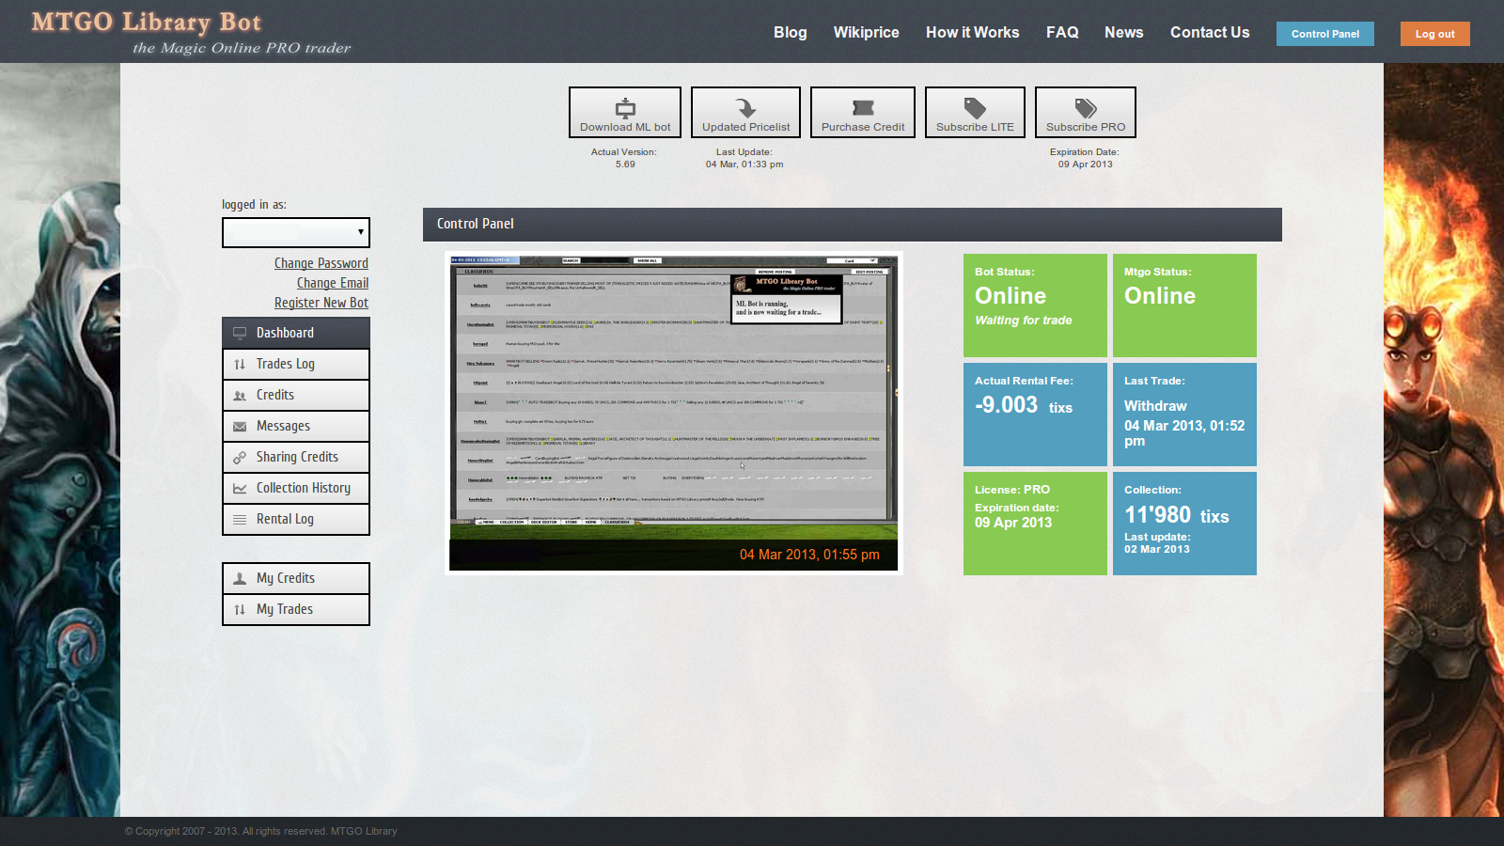The height and width of the screenshot is (846, 1504).
Task: Open the FAQ page
Action: pos(1062,32)
